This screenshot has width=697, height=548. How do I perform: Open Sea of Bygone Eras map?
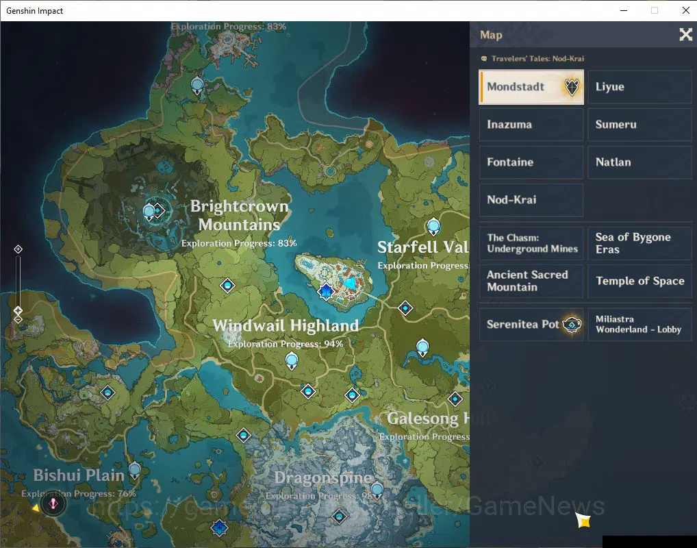pyautogui.click(x=639, y=243)
